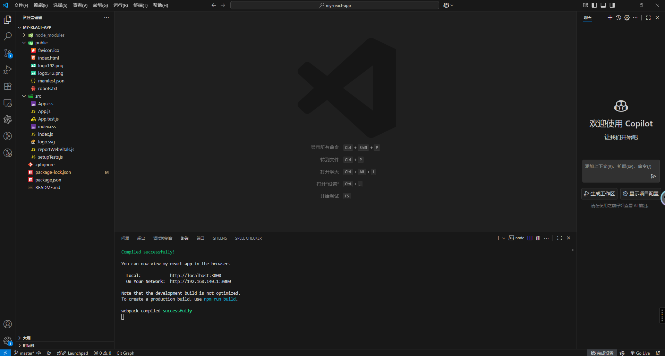Go forward using the right arrow
Screen dimensions: 665x356
[223, 5]
